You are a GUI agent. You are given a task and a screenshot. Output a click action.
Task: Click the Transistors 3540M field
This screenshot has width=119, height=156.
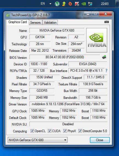pos(76,51)
